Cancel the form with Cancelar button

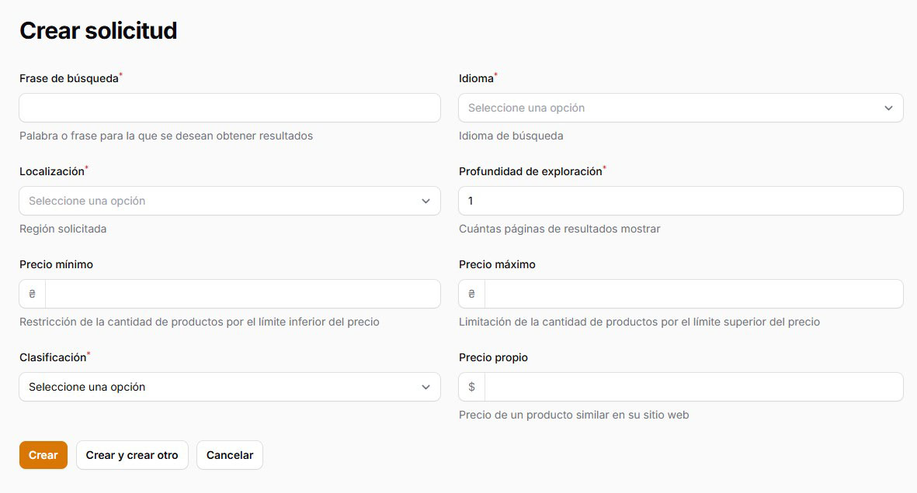pos(230,455)
